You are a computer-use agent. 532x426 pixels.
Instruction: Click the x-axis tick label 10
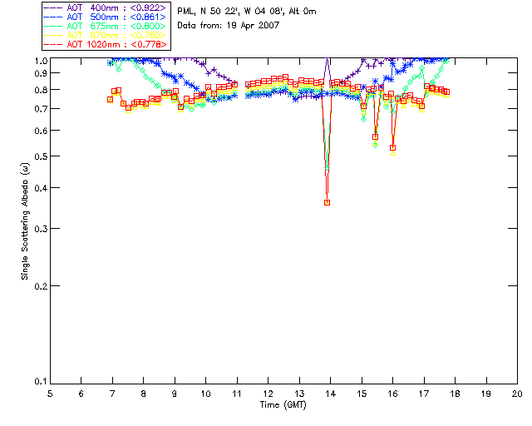(205, 394)
